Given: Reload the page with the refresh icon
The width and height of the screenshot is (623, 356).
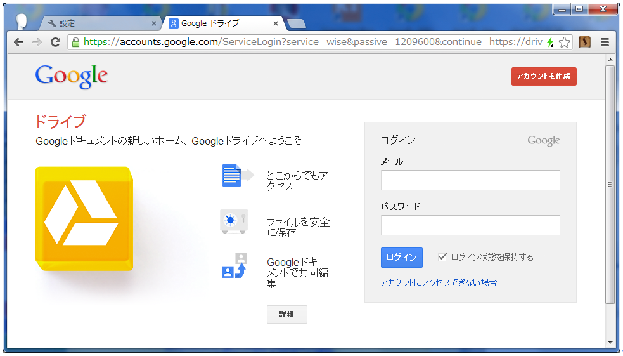Looking at the screenshot, I should (x=56, y=42).
